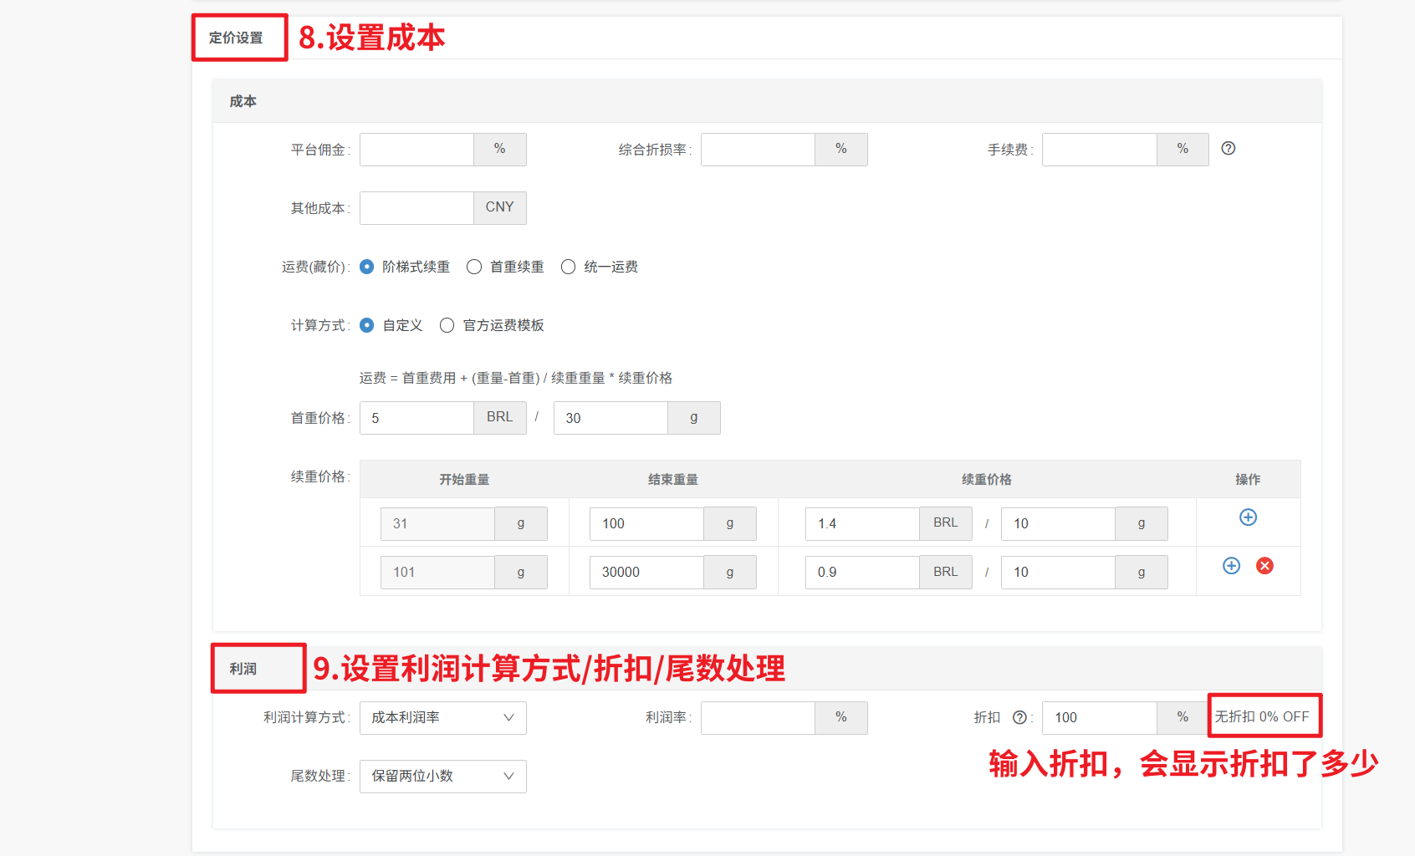Click the 其他成本 input field
This screenshot has height=856, width=1415.
point(416,208)
